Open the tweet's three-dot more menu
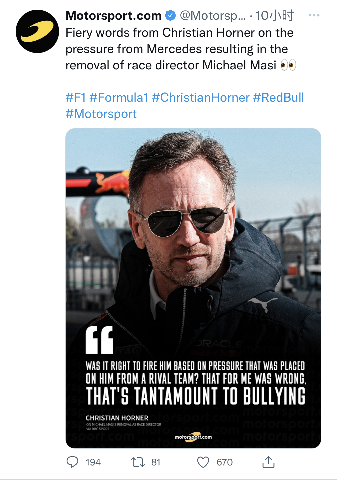The height and width of the screenshot is (482, 337). 314,15
